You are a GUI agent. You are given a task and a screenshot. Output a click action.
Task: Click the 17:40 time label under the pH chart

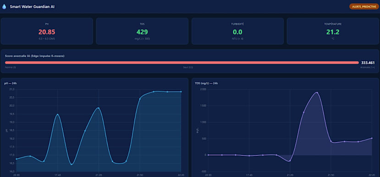click(x=57, y=175)
